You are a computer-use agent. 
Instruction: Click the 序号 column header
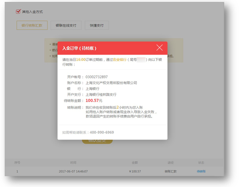[x=17, y=163]
